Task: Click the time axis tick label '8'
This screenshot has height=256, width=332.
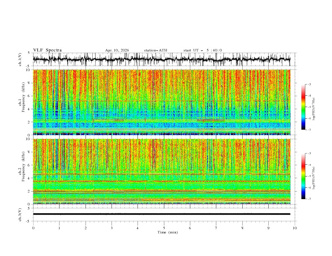Action: tap(242, 228)
